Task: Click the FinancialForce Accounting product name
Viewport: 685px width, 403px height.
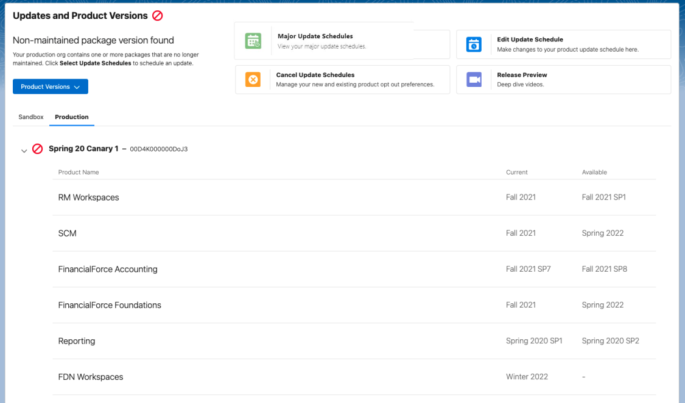Action: [108, 269]
